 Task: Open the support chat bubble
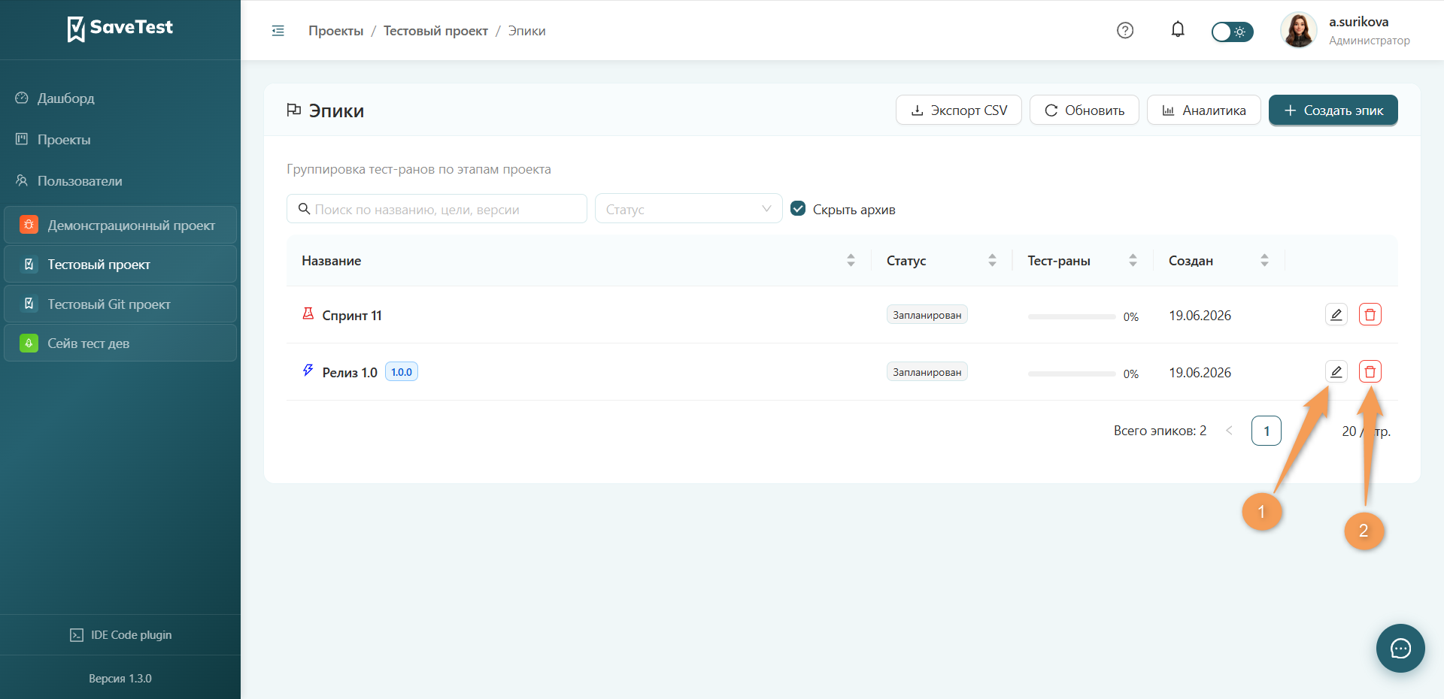1400,648
